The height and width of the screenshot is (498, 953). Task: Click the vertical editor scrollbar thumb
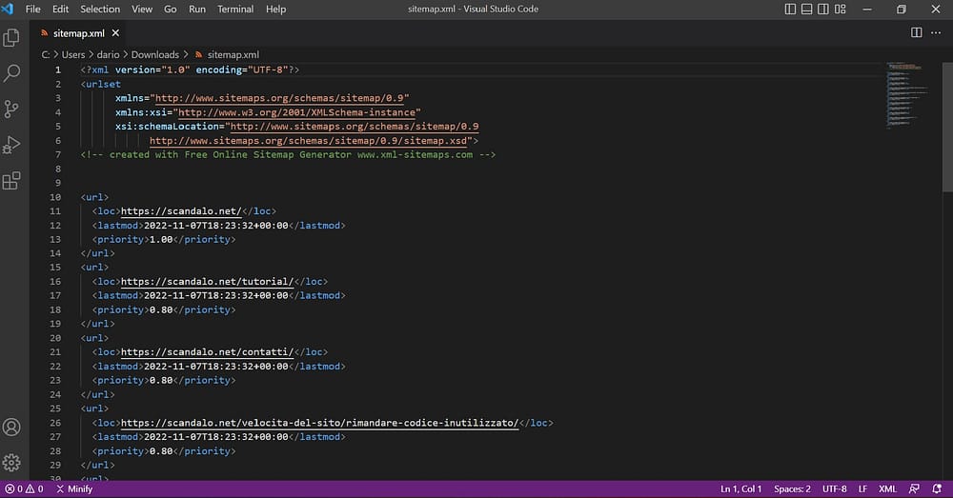pos(947,128)
